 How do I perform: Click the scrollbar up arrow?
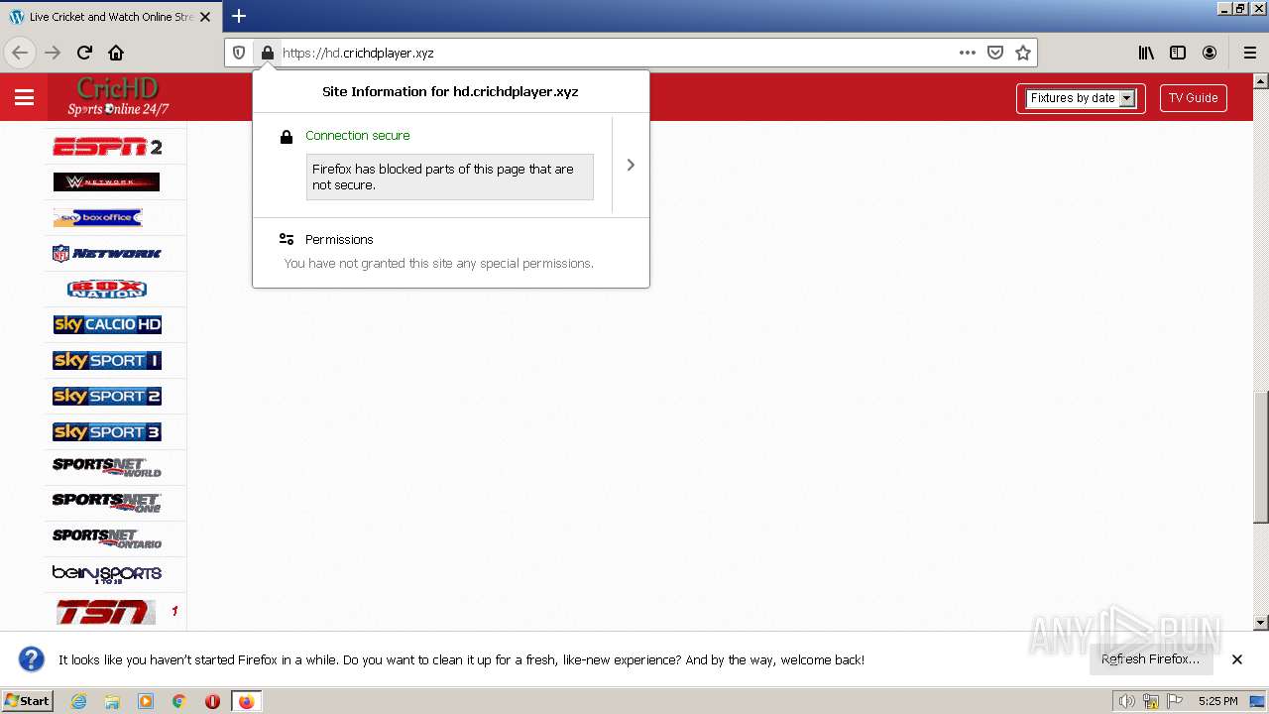point(1261,81)
